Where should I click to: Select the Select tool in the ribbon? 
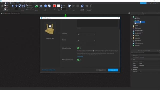[x=13, y=6]
